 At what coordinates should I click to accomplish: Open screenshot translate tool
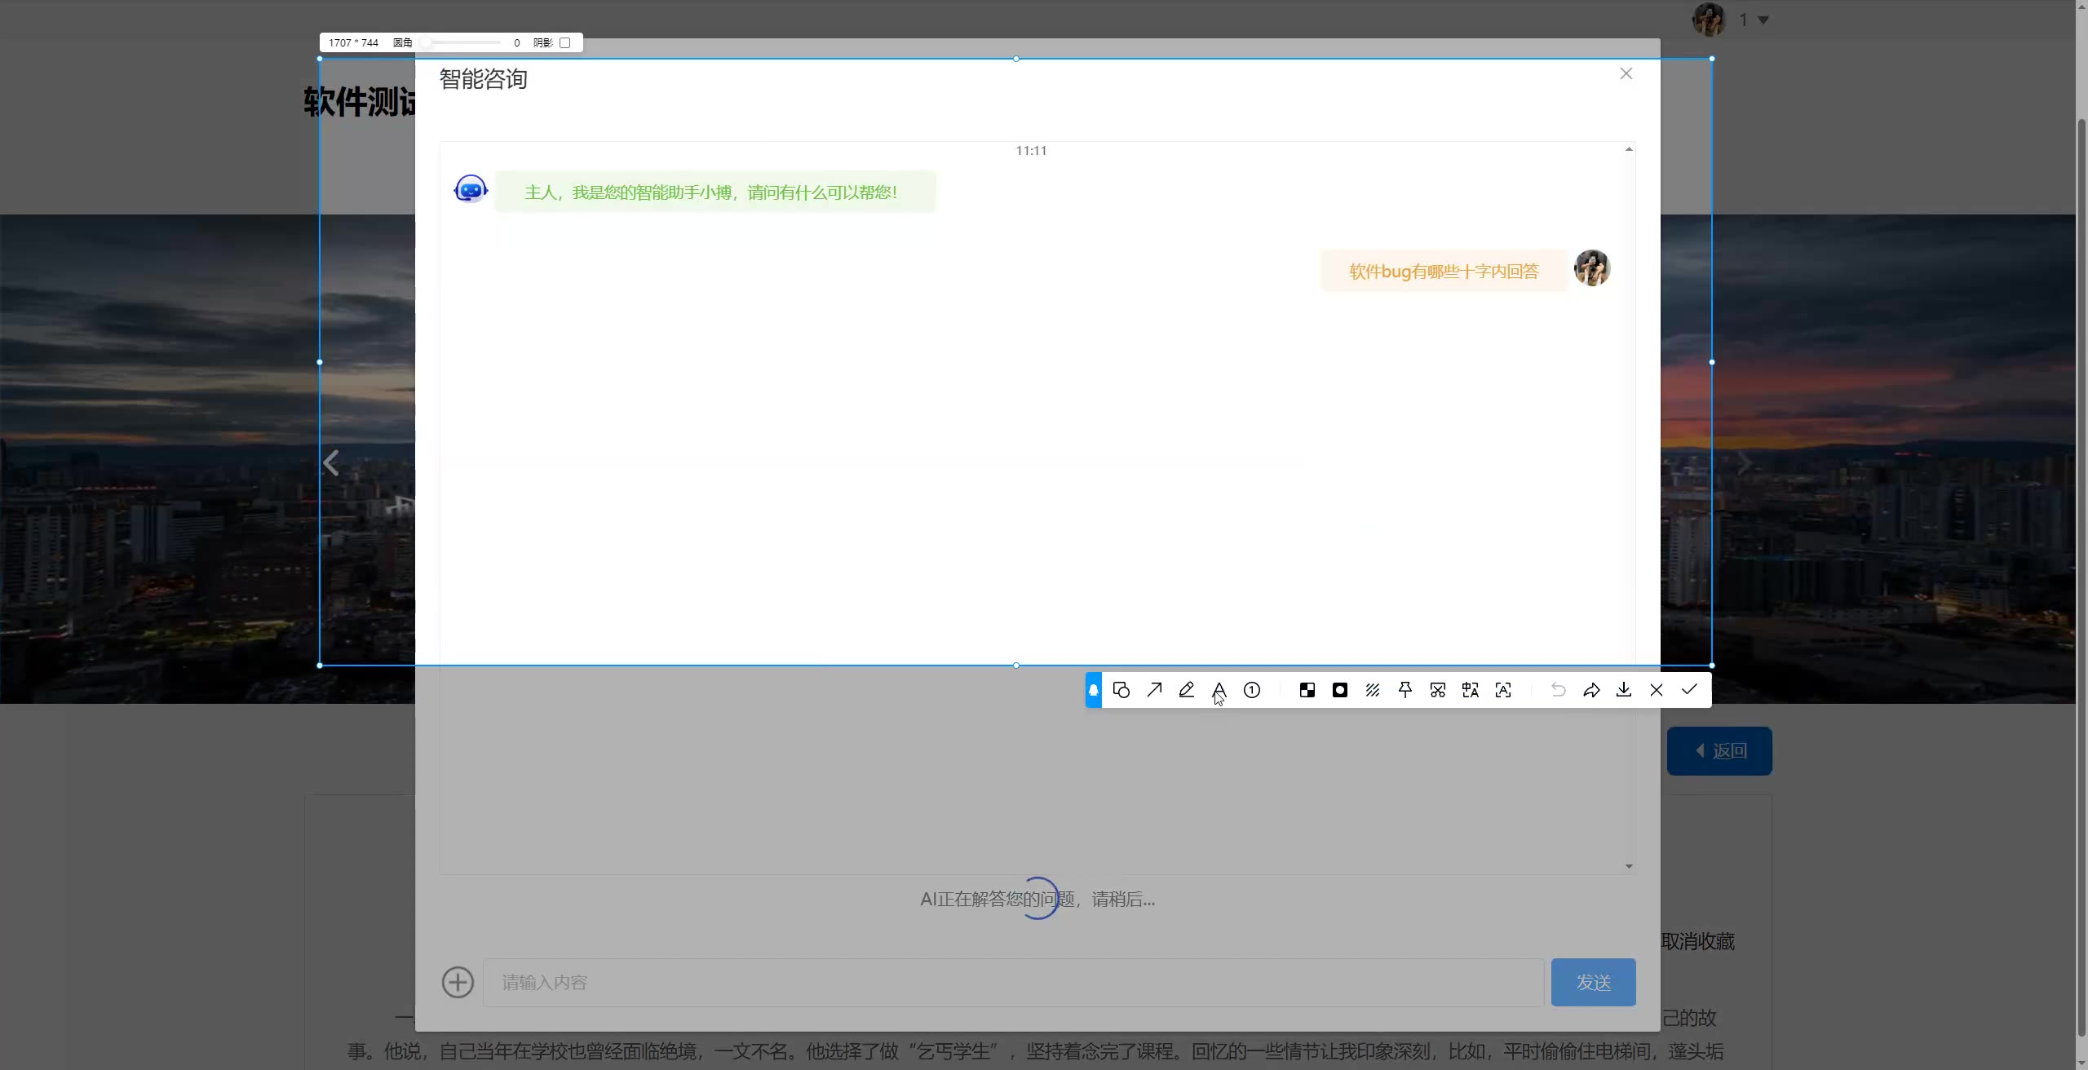(1471, 690)
